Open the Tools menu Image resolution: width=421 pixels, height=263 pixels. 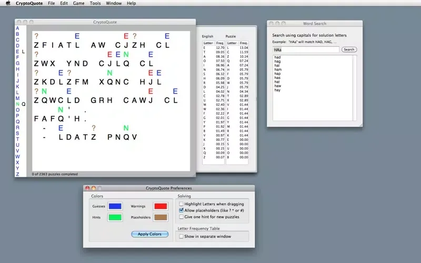click(95, 3)
